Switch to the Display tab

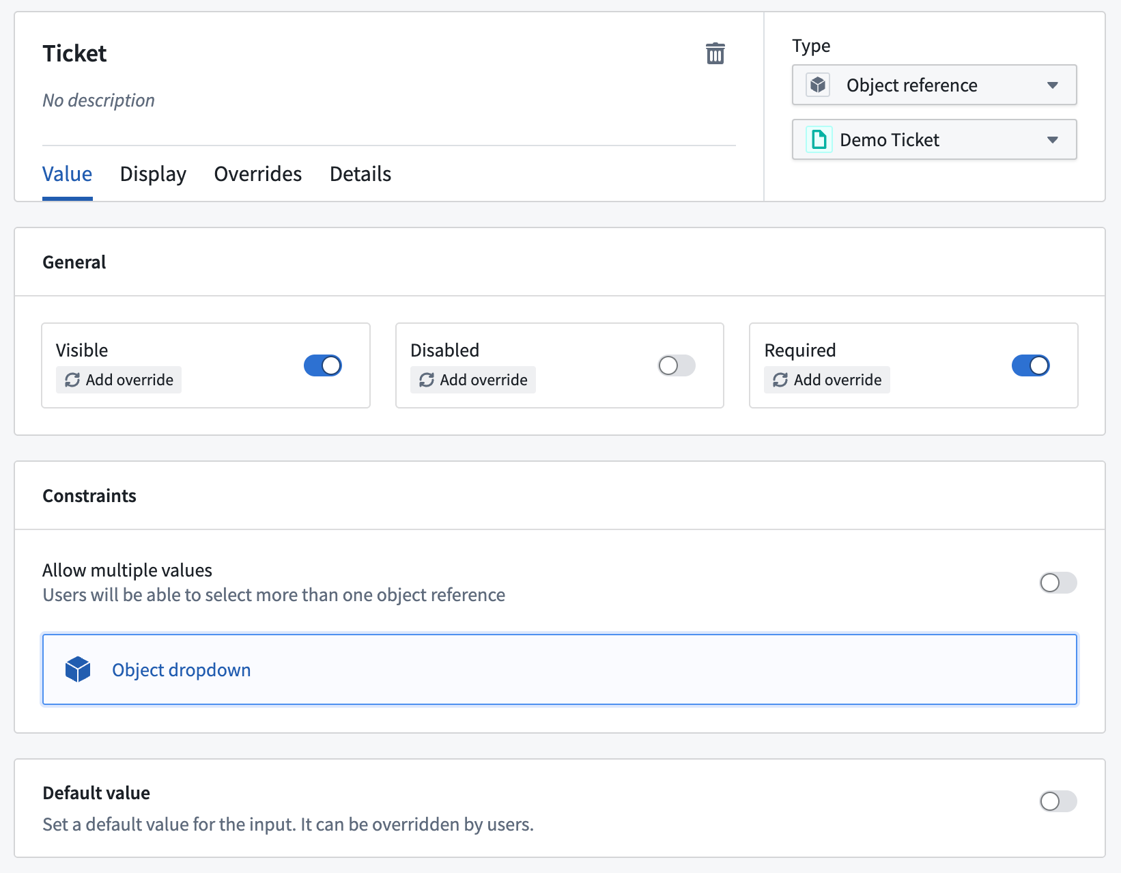(153, 174)
